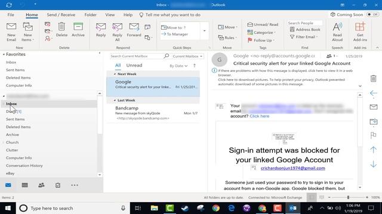The image size is (382, 214).
Task: Create a New Email
Action: pyautogui.click(x=11, y=32)
